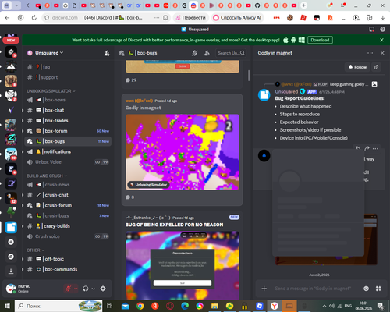
Task: Toggle notification mute for box-bugs channel
Action: pyautogui.click(x=194, y=53)
